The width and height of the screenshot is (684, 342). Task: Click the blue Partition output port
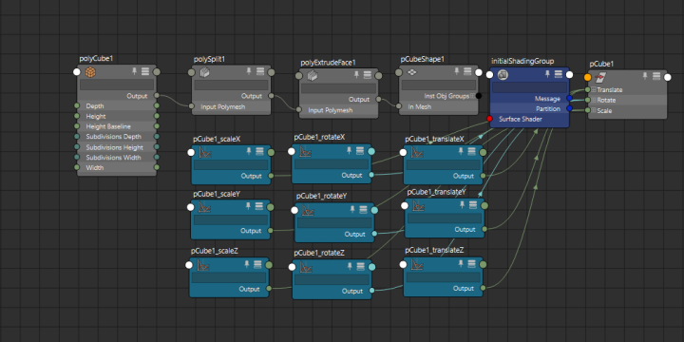click(x=569, y=108)
